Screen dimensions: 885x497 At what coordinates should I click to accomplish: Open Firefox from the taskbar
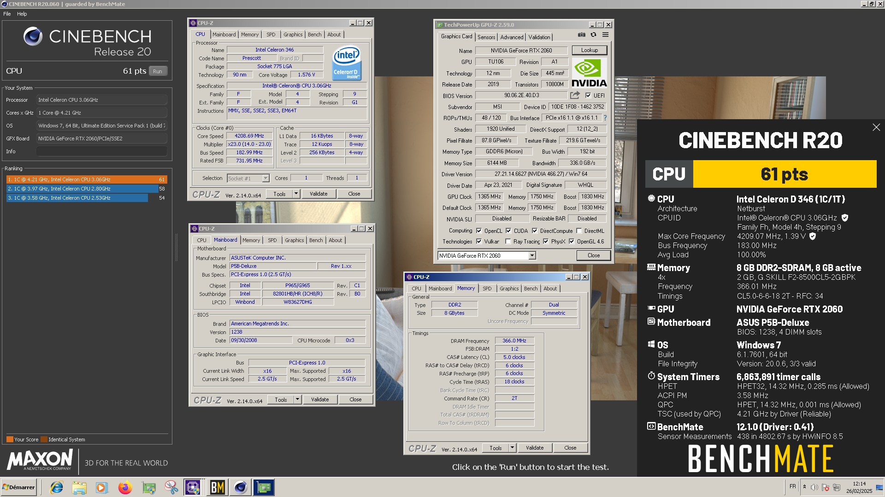(125, 487)
